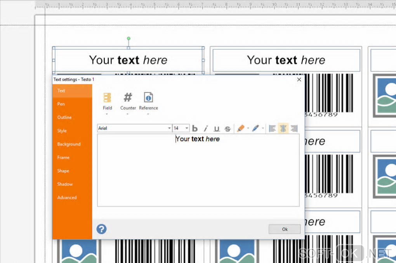Screen dimensions: 396x263
Task: Center align the text
Action: [x=283, y=129]
